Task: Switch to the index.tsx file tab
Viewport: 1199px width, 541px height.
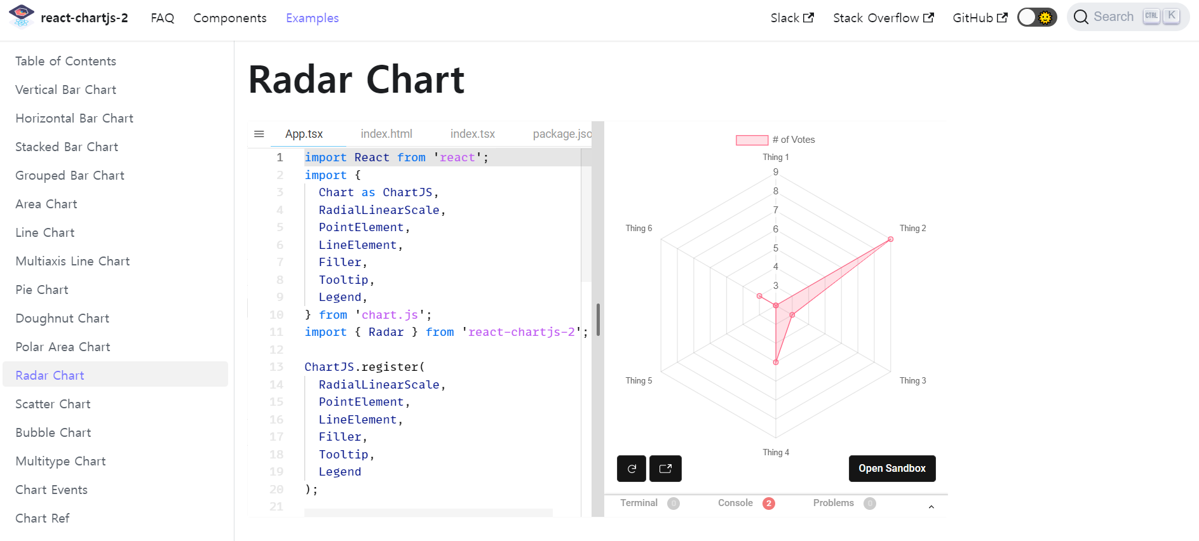Action: click(x=473, y=134)
